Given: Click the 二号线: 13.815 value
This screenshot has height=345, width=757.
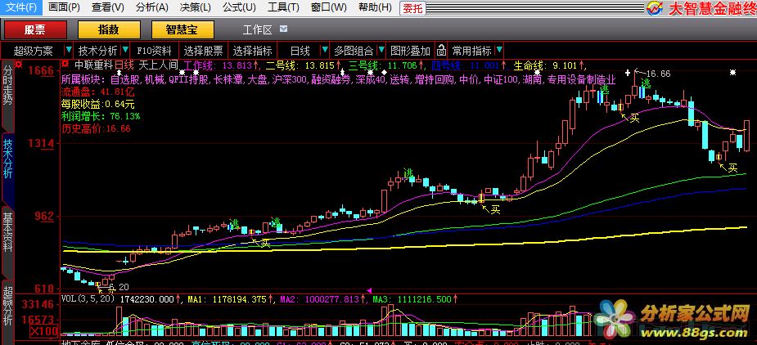Looking at the screenshot, I should pos(299,65).
